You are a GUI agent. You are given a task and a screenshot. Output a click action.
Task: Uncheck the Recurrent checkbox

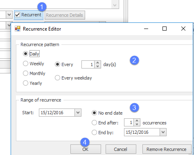(x=18, y=15)
